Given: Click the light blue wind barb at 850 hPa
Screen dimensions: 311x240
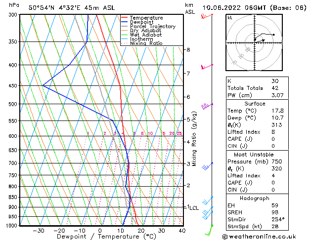Looking at the screenshot, I should 208,200.
